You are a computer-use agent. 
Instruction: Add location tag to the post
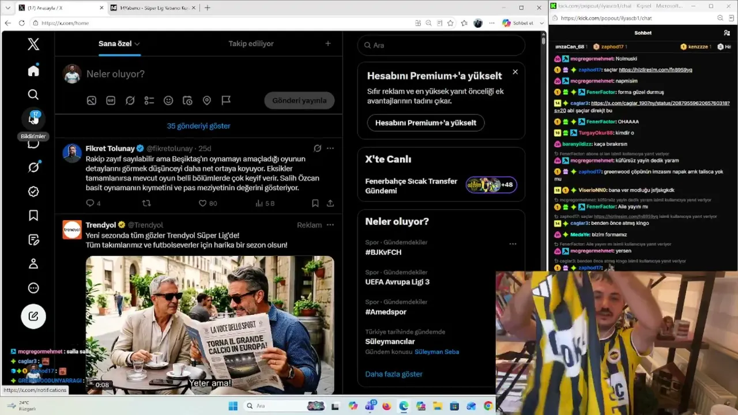pos(207,100)
